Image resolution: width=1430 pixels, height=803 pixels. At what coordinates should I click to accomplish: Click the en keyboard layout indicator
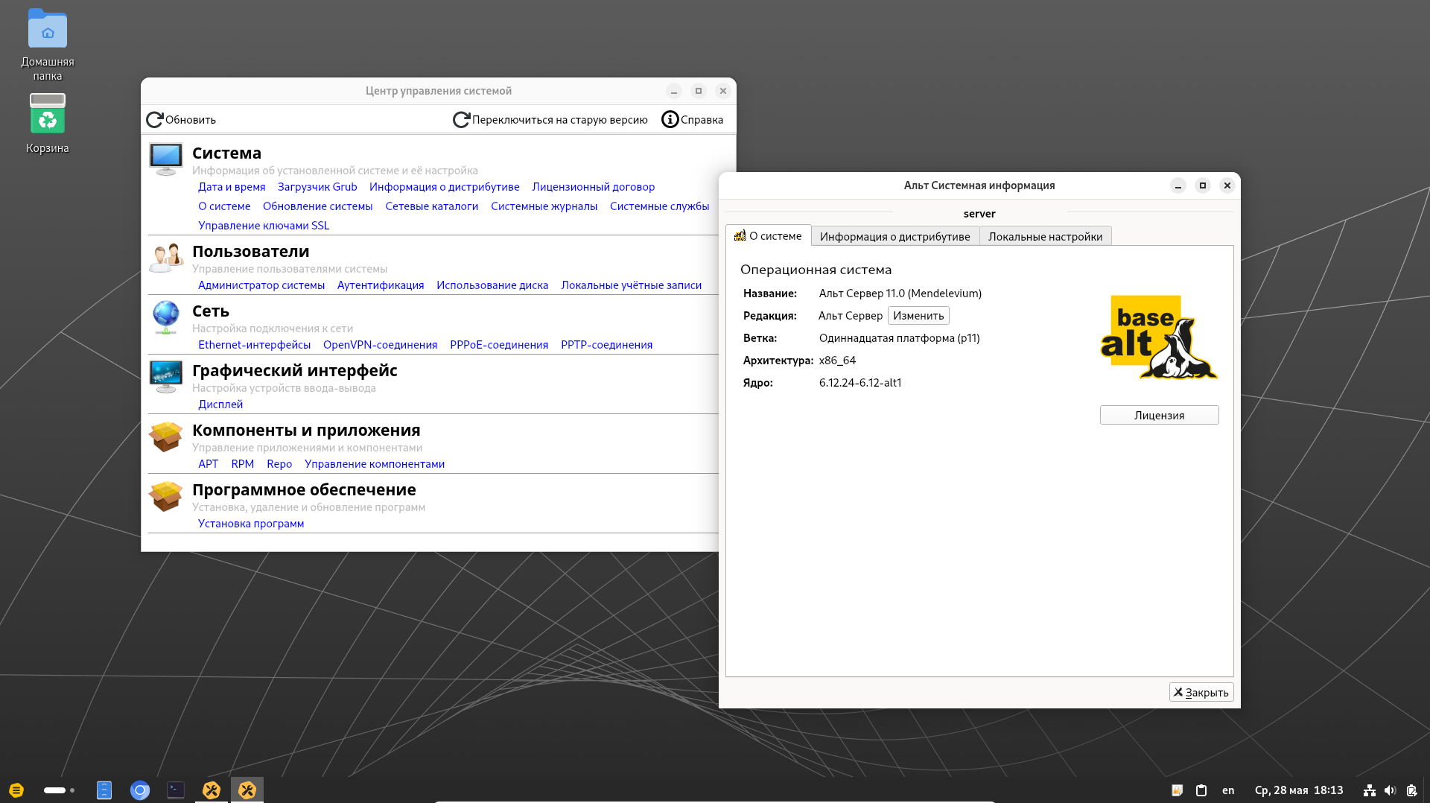coord(1228,790)
